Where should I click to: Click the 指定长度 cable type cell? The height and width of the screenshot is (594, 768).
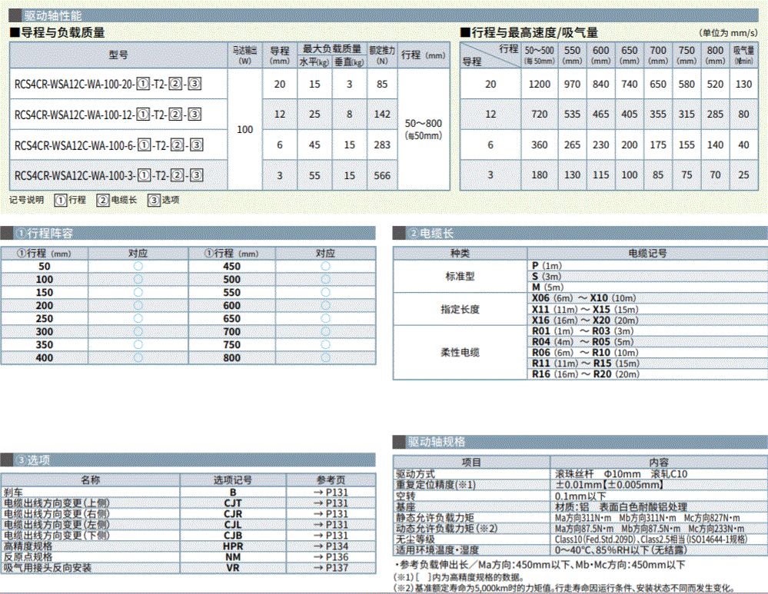pos(460,310)
